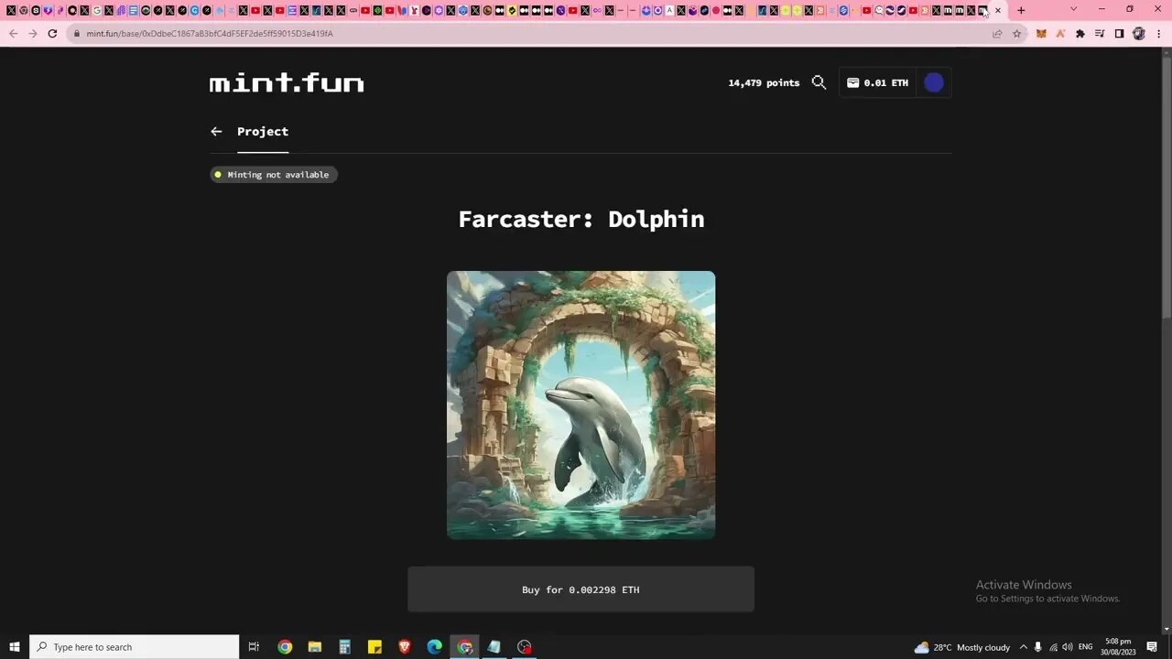Screen dimensions: 1172x659
Task: Toggle the browser side panel
Action: click(x=1119, y=34)
